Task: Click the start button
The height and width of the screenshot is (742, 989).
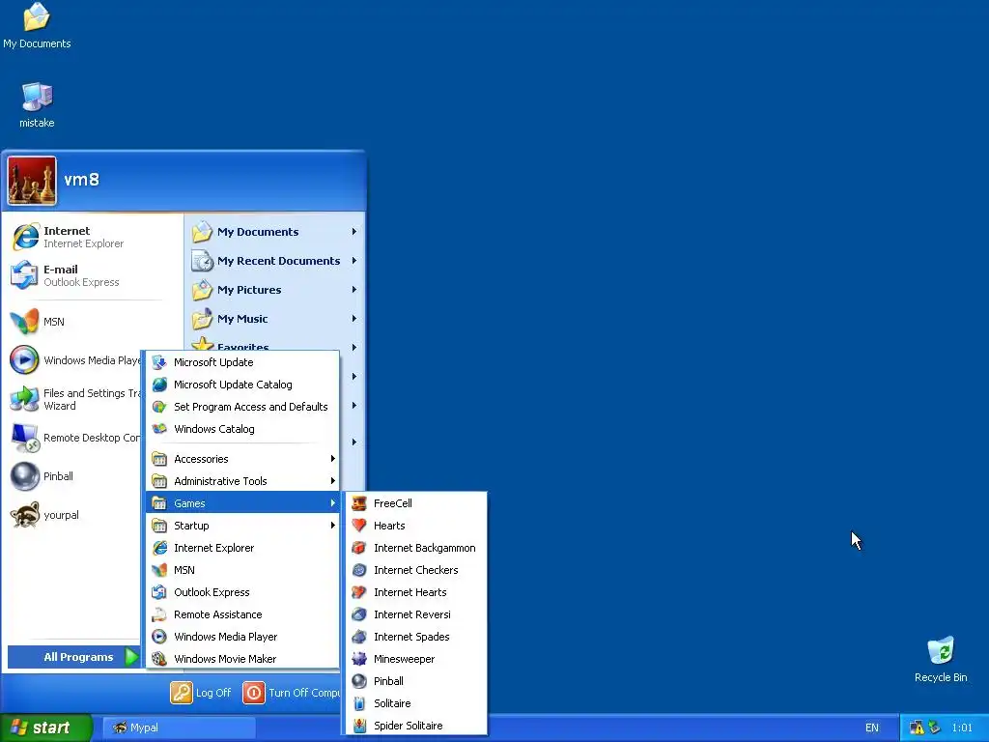Action: (46, 728)
